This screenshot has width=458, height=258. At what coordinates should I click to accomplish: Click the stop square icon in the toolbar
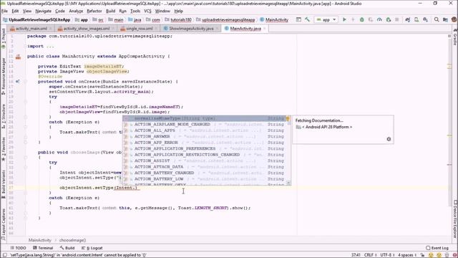[397, 19]
